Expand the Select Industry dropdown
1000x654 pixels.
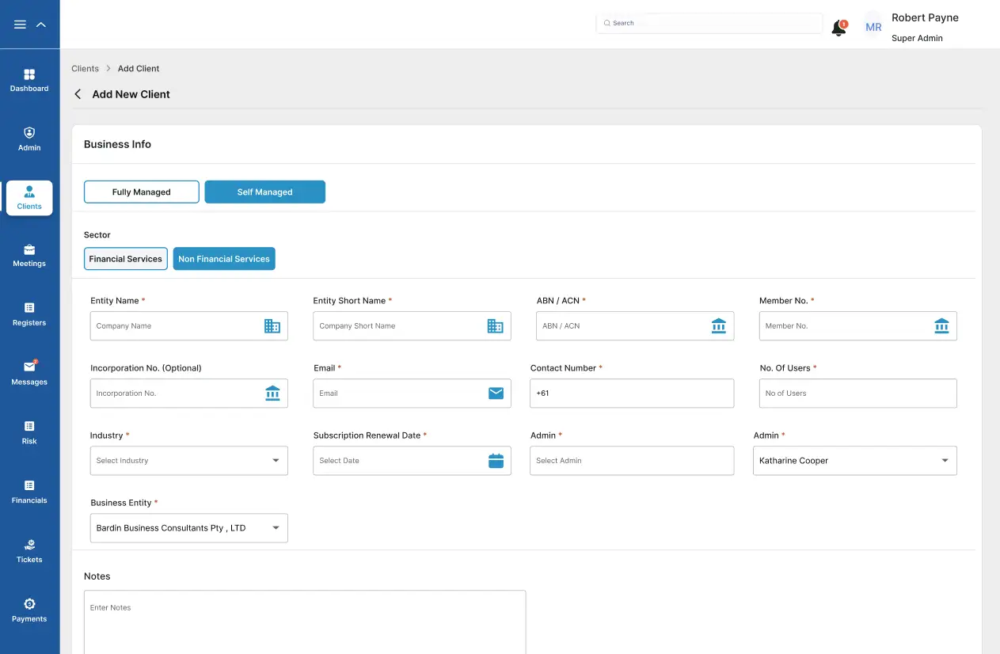point(189,461)
